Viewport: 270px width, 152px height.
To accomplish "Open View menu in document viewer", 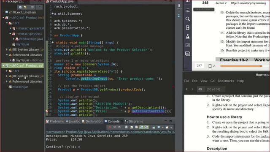I will 204,81.
